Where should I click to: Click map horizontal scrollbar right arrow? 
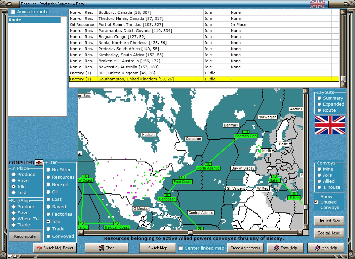tap(300, 232)
